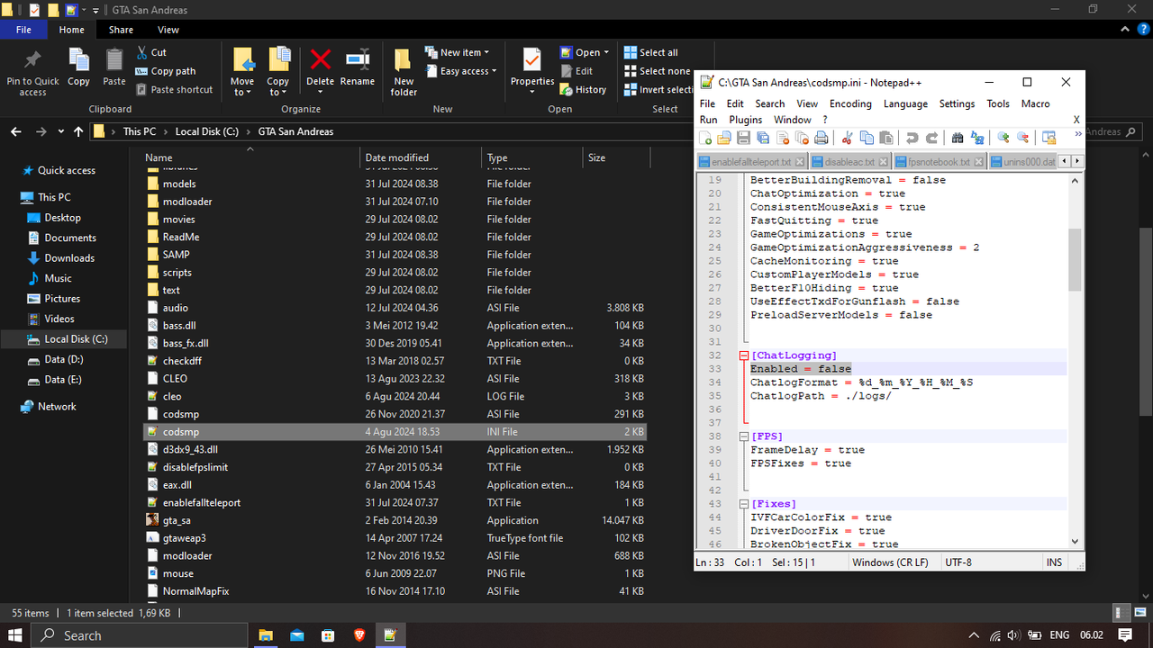The image size is (1153, 648).
Task: Click History icon in Explorer ribbon
Action: [x=566, y=89]
